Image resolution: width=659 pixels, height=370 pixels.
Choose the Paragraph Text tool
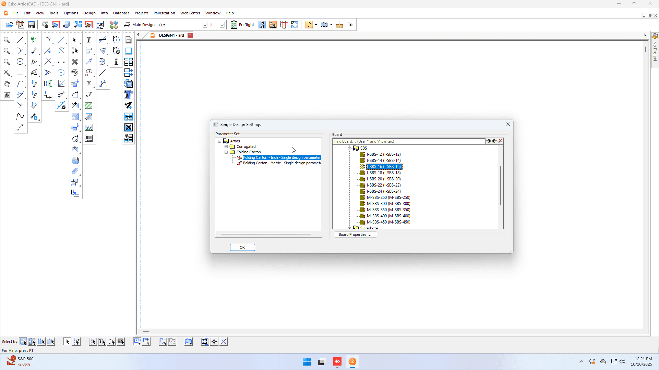coord(89,84)
